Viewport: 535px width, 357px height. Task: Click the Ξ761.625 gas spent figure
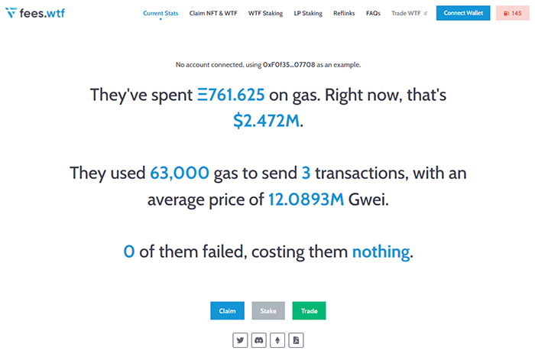pos(231,95)
